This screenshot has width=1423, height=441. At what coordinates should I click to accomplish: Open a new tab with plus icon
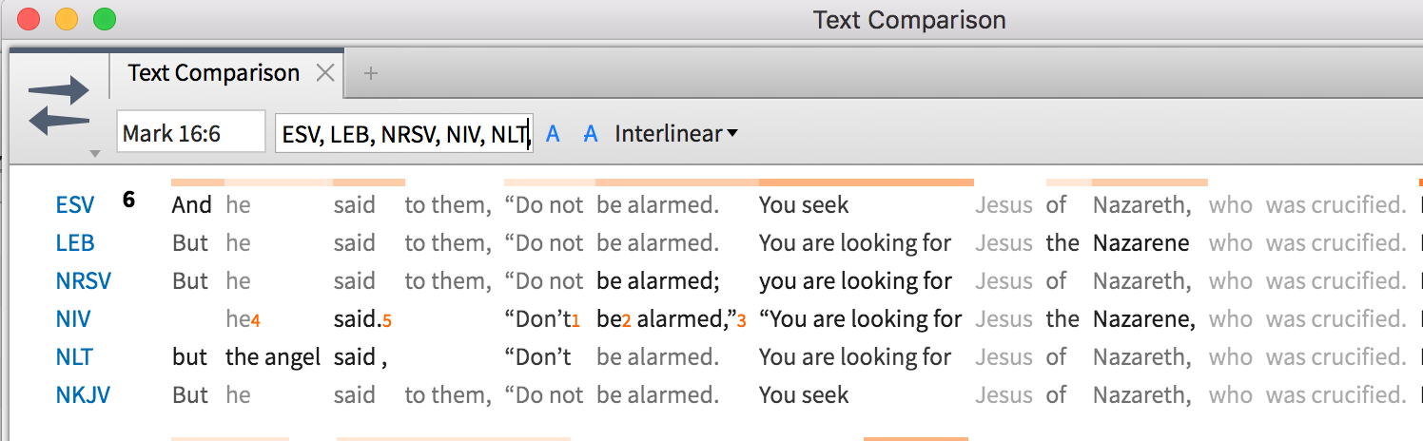click(371, 73)
